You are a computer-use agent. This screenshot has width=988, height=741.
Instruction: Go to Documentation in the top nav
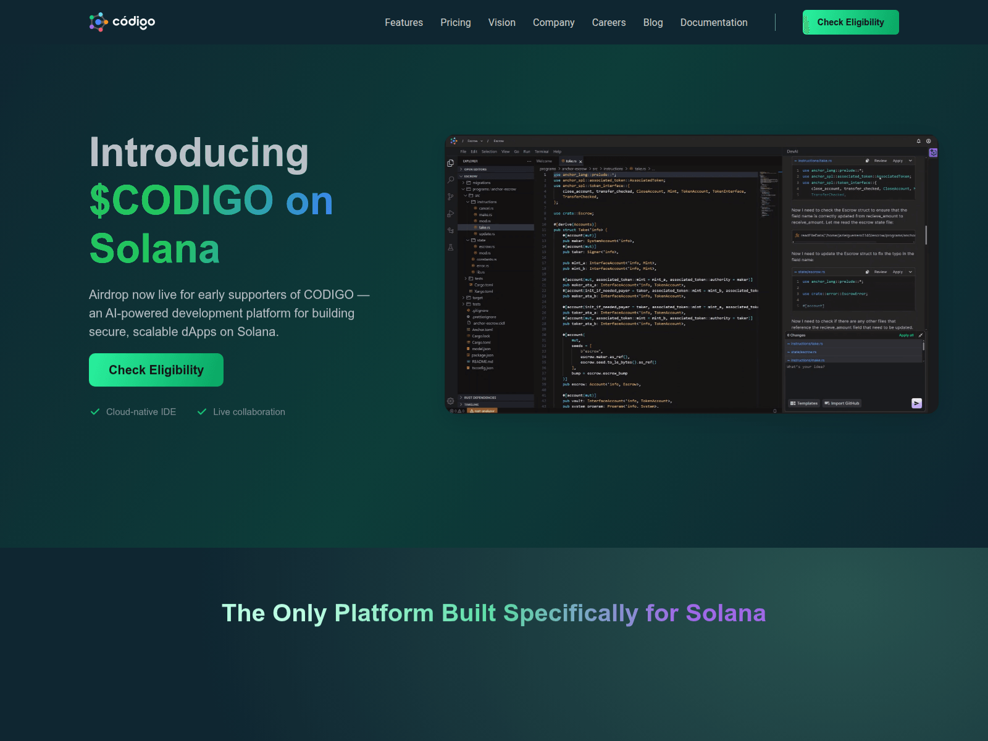coord(713,22)
